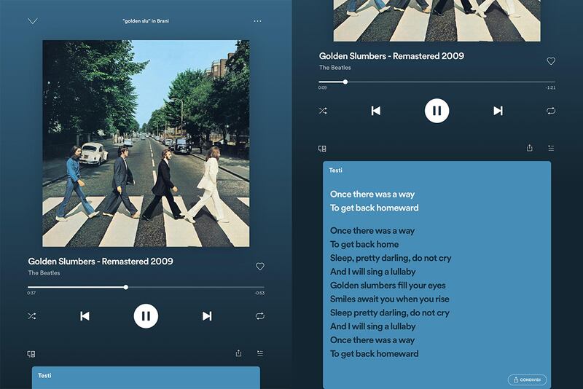This screenshot has height=389, width=583.
Task: Expand the Testi lyrics card, left player
Action: [146, 377]
